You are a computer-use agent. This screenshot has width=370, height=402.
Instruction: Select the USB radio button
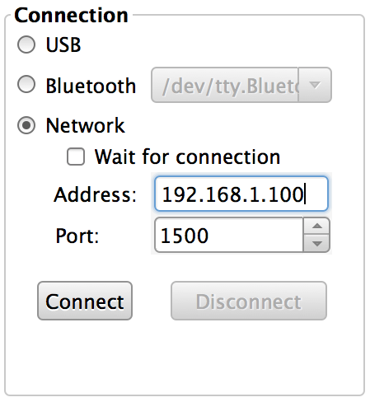click(26, 44)
